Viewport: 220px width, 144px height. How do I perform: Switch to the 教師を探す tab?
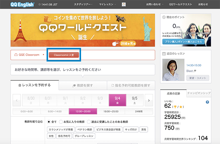point(83,85)
